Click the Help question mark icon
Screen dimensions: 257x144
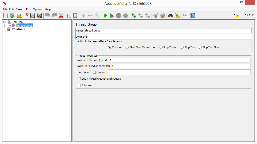coord(192,16)
